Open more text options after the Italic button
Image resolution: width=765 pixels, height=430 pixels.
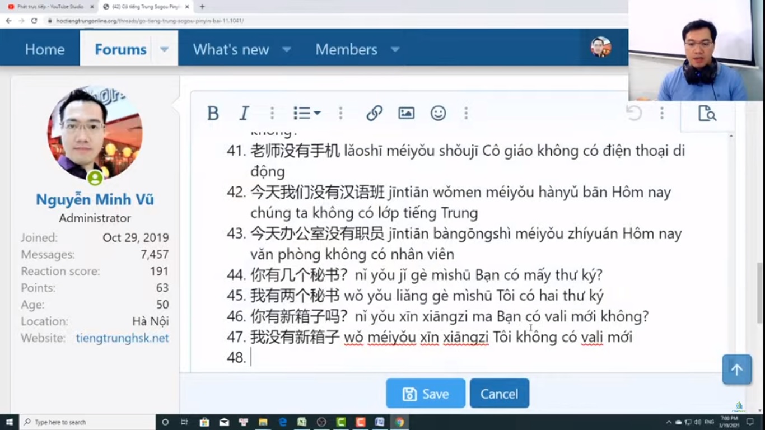pyautogui.click(x=272, y=113)
